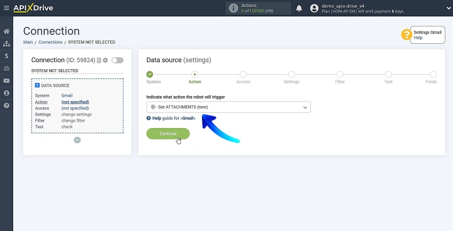Open the connections sitemap icon in sidebar

click(x=6, y=44)
